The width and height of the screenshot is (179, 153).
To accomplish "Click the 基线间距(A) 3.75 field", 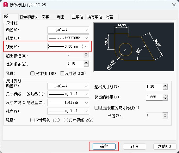I will coord(75,64).
